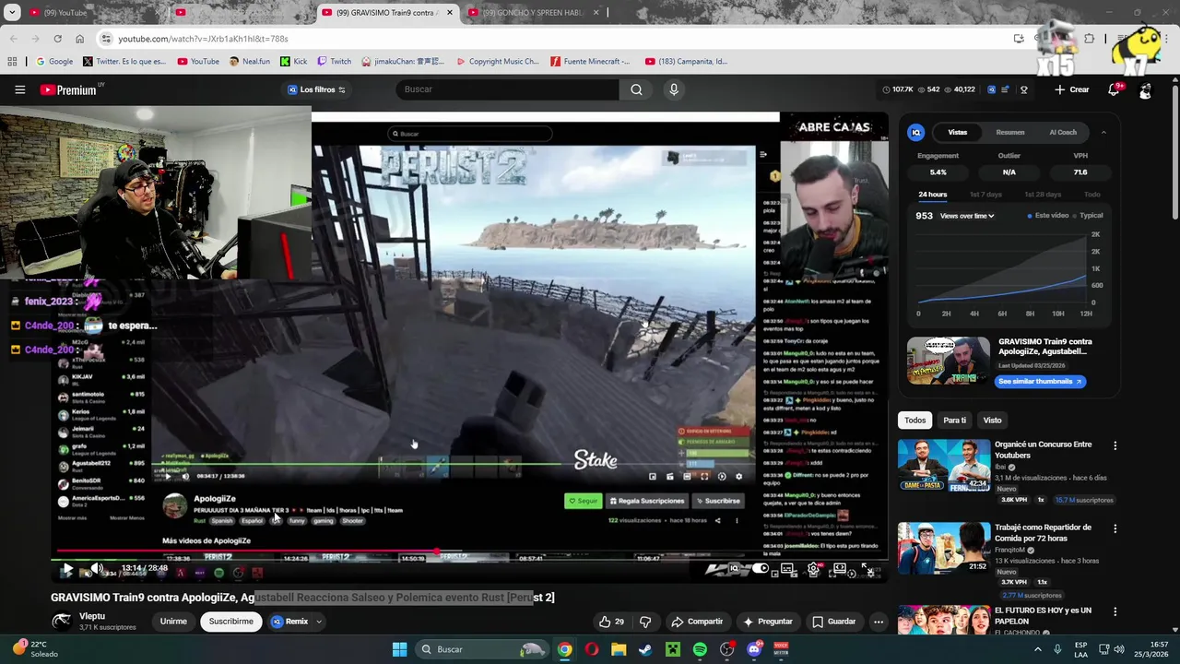Dislike the video with thumbs down
The height and width of the screenshot is (664, 1180).
[645, 622]
